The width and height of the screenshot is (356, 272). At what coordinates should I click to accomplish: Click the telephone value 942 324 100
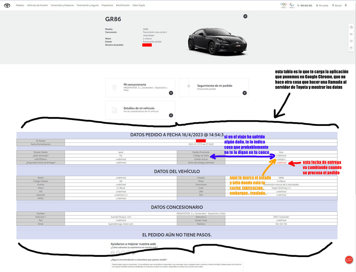(x=281, y=224)
